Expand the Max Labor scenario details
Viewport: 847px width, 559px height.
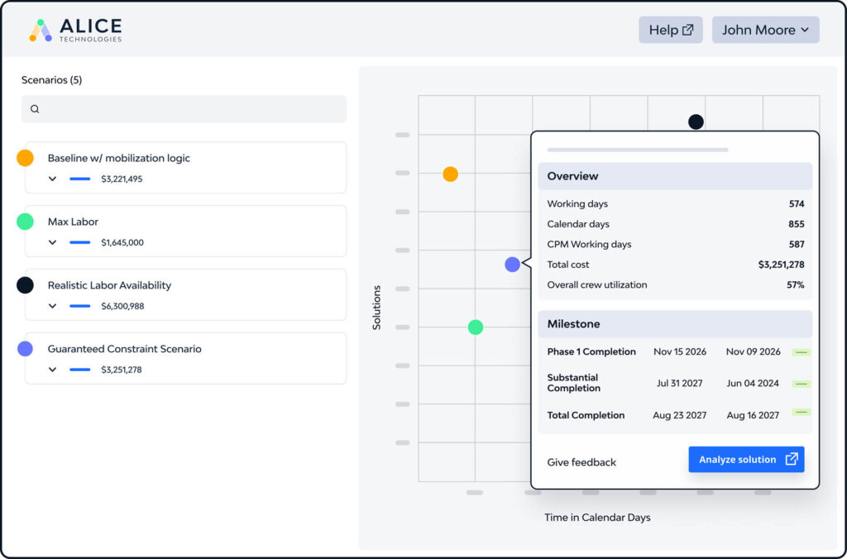pos(52,241)
